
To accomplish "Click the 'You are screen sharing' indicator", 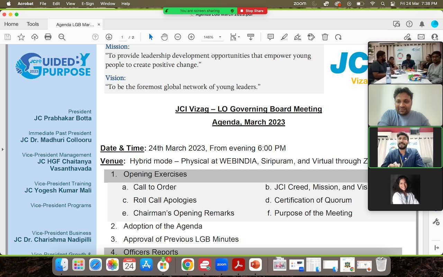I will [200, 11].
